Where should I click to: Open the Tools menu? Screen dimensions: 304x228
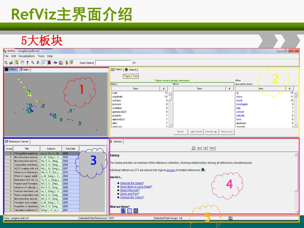pos(41,56)
